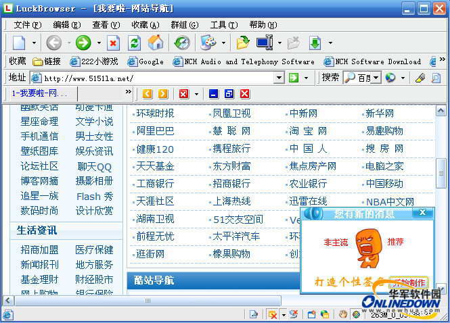The height and width of the screenshot is (323, 450).
Task: Open the 链接 favorites folder
Action: coord(47,61)
